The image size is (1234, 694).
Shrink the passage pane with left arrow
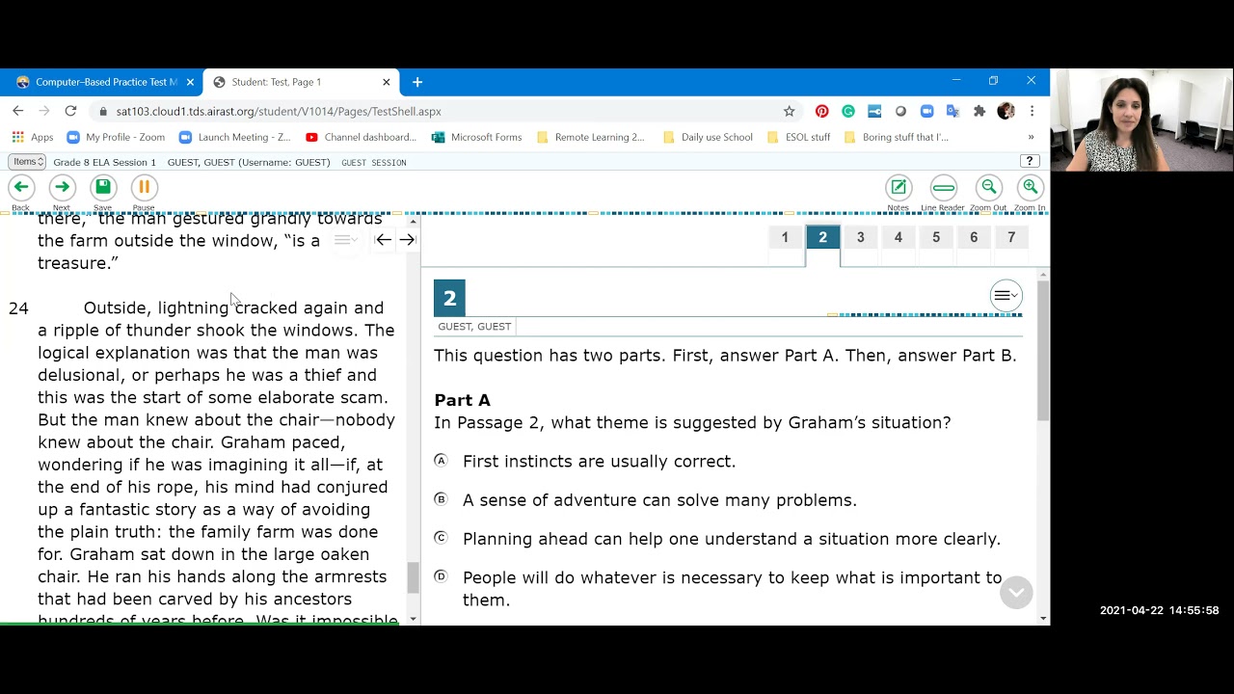(x=384, y=240)
